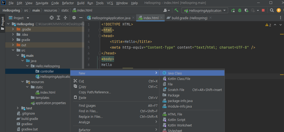Close the HellospringApplication.java tab
Viewport: 284px width, 132px height.
[133, 18]
